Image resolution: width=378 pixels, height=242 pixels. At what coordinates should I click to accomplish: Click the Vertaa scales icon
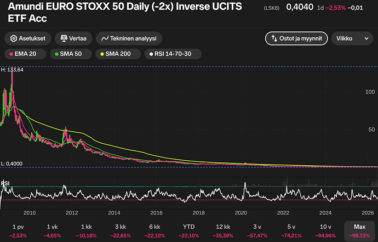(64, 38)
